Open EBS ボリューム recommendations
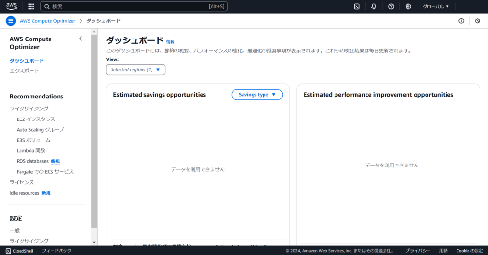The width and height of the screenshot is (488, 255). pos(33,140)
